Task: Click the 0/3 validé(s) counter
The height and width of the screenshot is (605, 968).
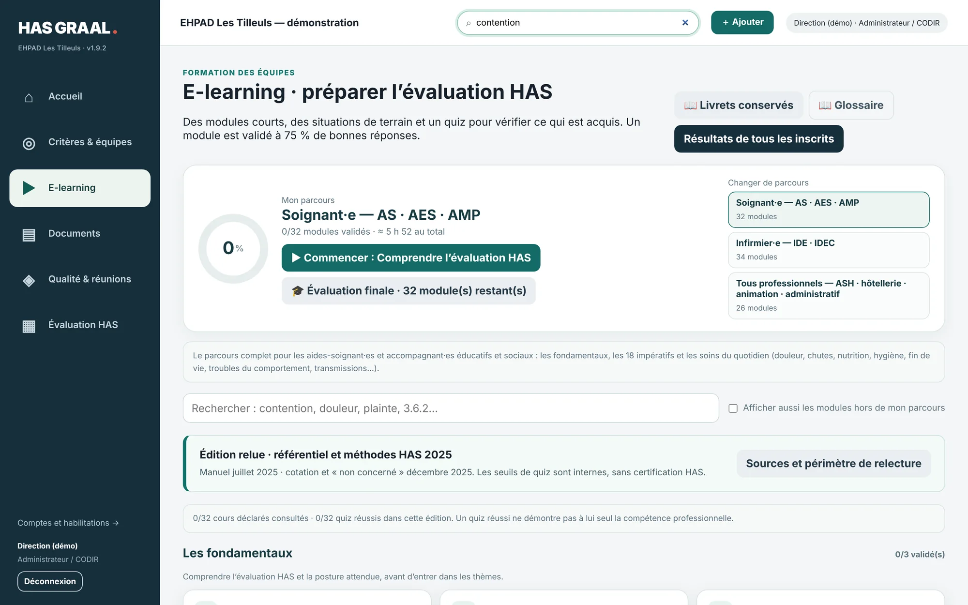Action: coord(920,555)
